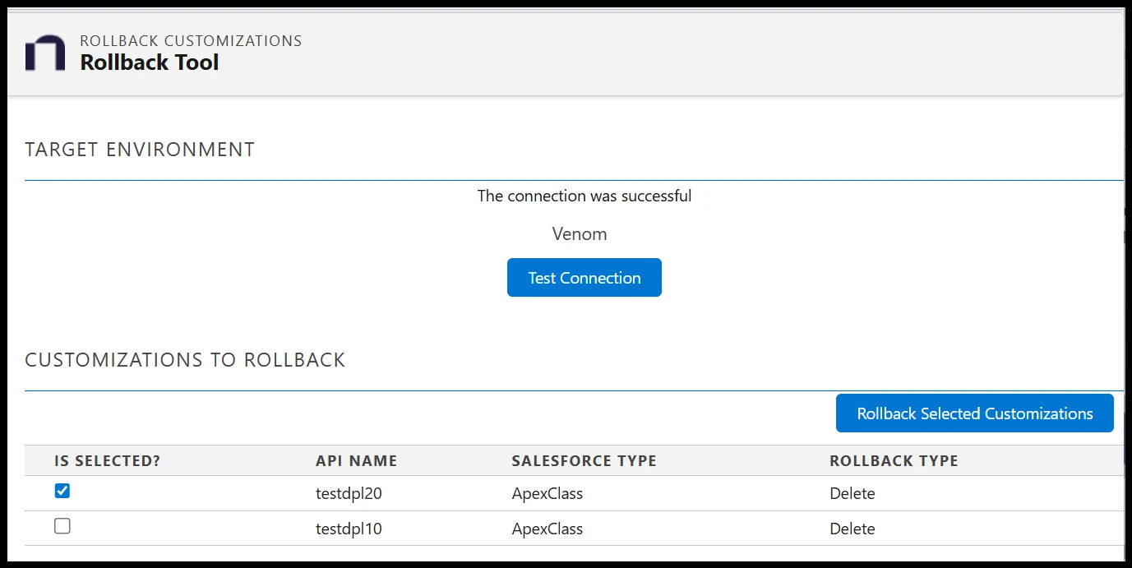Click Rollback Selected Customizations button
Viewport: 1132px width, 568px height.
click(974, 413)
